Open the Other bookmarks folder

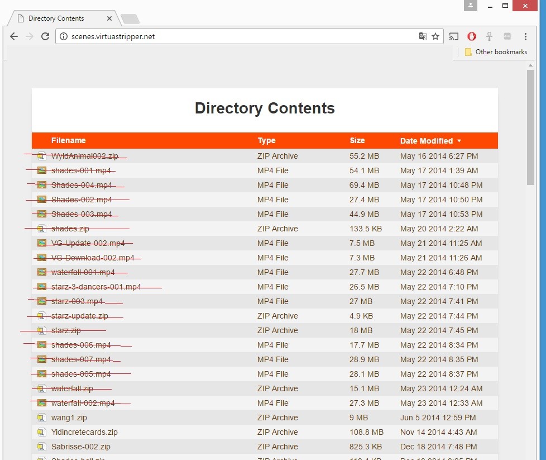click(495, 52)
